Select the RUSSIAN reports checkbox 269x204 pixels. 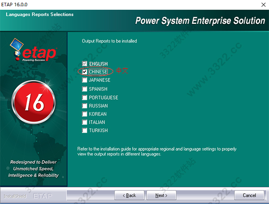pos(84,106)
